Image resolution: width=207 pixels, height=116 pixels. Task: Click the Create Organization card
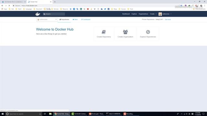(125, 34)
